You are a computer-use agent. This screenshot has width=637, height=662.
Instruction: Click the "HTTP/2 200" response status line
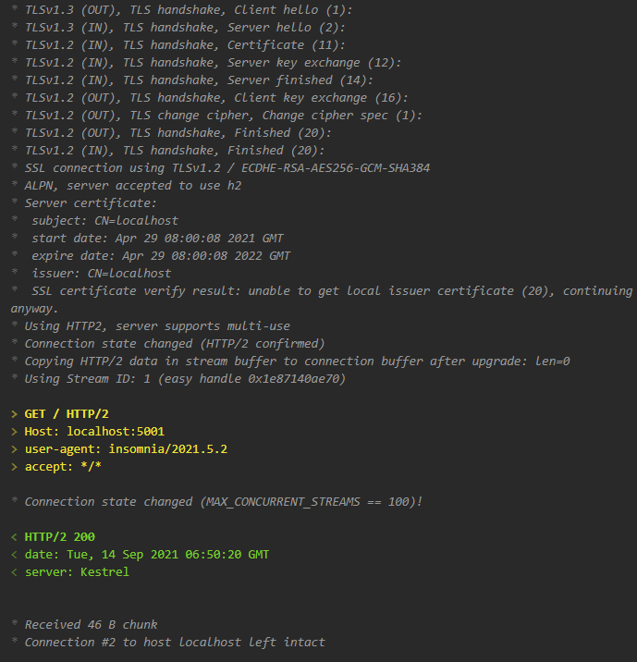click(x=59, y=537)
